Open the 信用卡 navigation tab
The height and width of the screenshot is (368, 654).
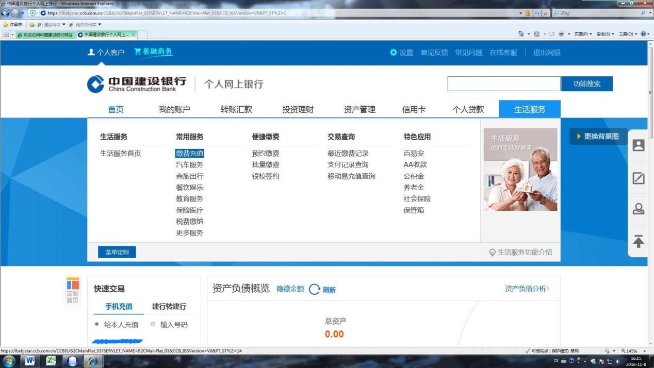click(x=414, y=109)
